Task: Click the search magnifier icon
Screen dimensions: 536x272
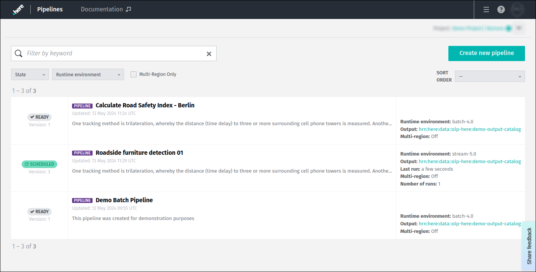Action: tap(19, 53)
